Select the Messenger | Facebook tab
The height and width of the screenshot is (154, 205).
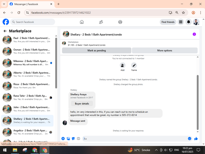coord(31,4)
